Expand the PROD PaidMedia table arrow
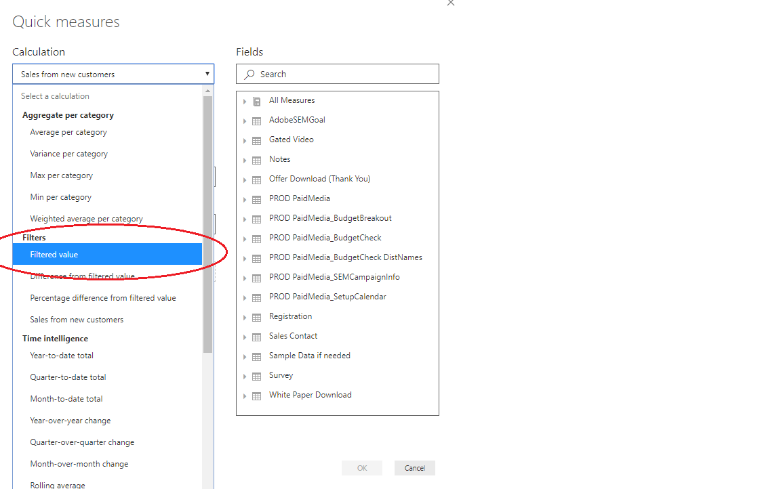This screenshot has width=781, height=489. (x=245, y=200)
